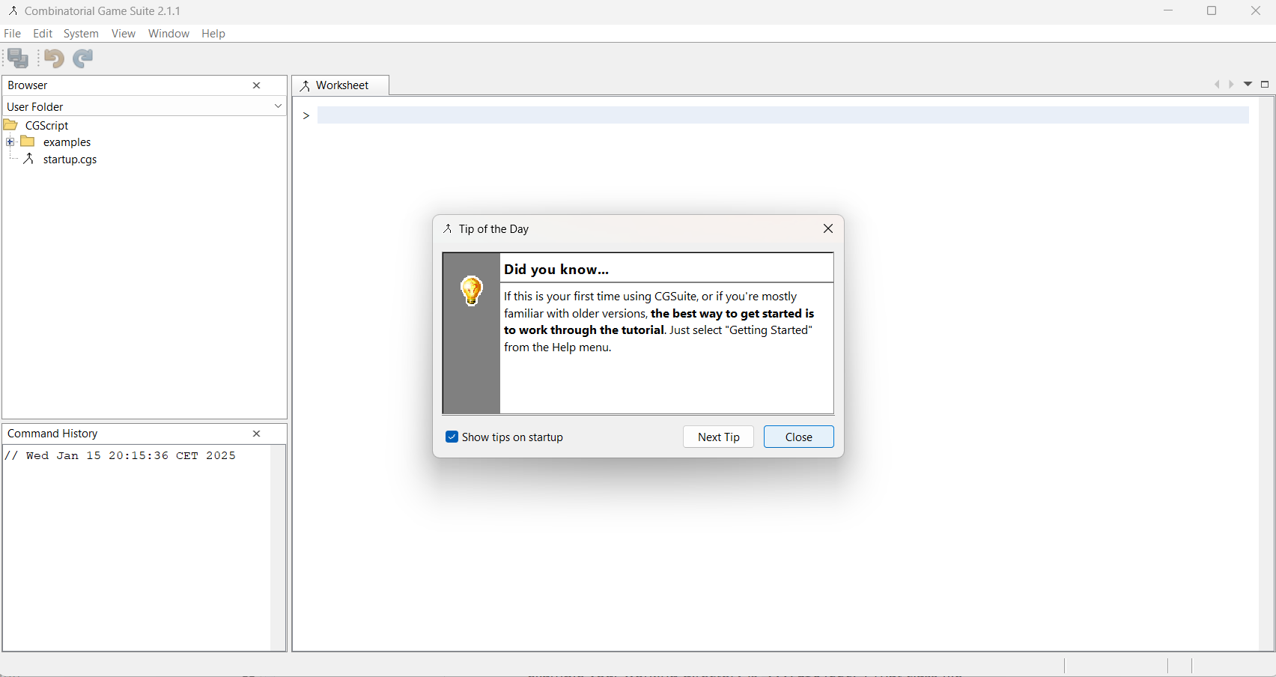1276x677 pixels.
Task: Click the Redo toolbar icon
Action: (x=83, y=58)
